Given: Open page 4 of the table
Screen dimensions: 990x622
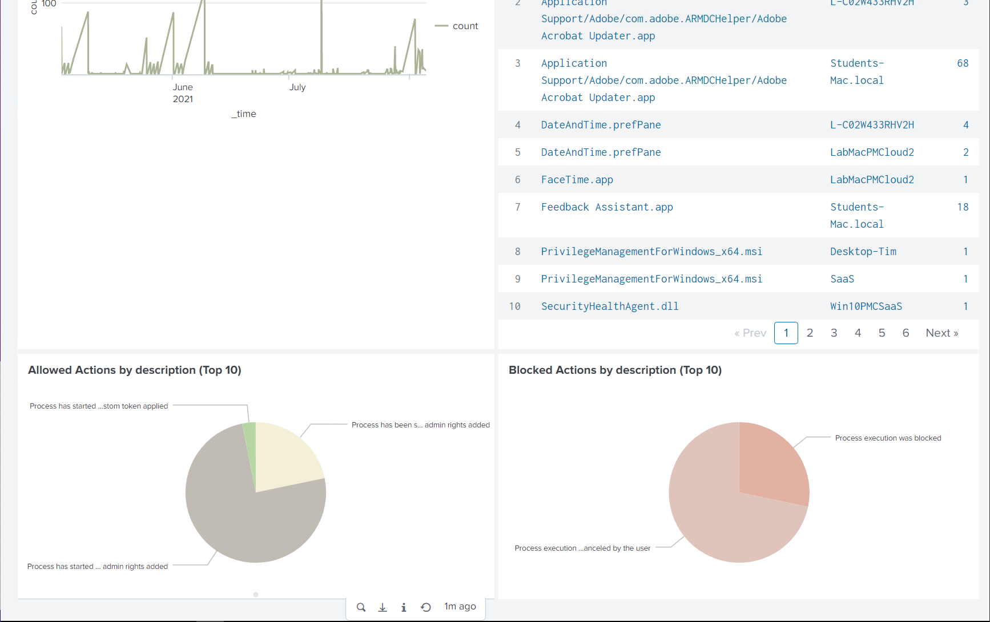Looking at the screenshot, I should click(858, 333).
